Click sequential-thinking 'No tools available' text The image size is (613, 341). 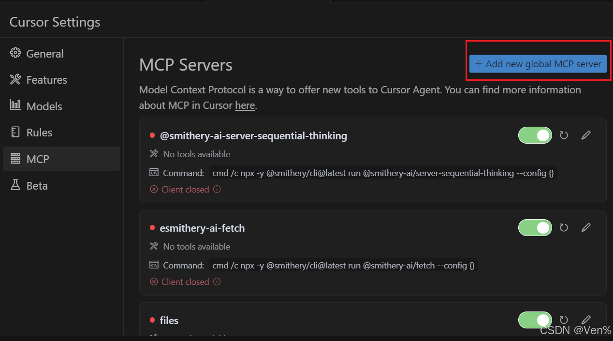(197, 154)
